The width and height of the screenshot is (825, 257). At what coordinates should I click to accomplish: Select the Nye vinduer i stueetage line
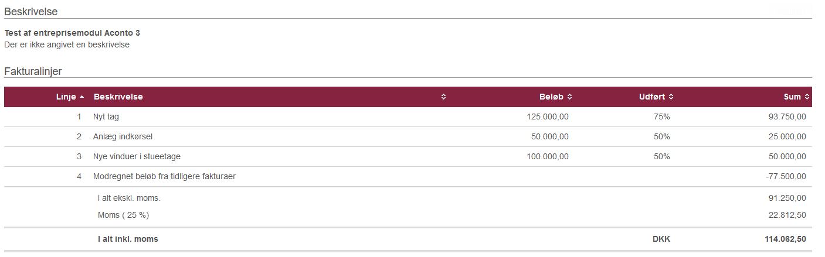tap(408, 157)
